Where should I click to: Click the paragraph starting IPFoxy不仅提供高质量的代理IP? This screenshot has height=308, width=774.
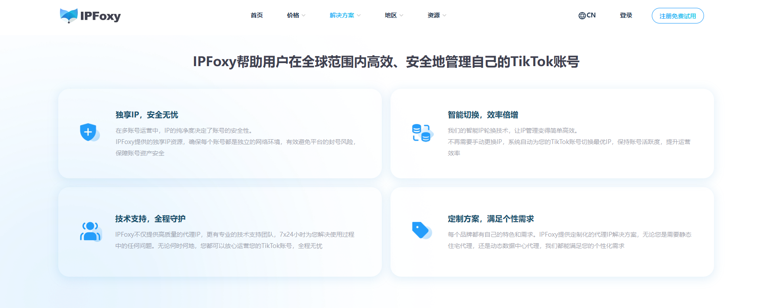tap(235, 240)
